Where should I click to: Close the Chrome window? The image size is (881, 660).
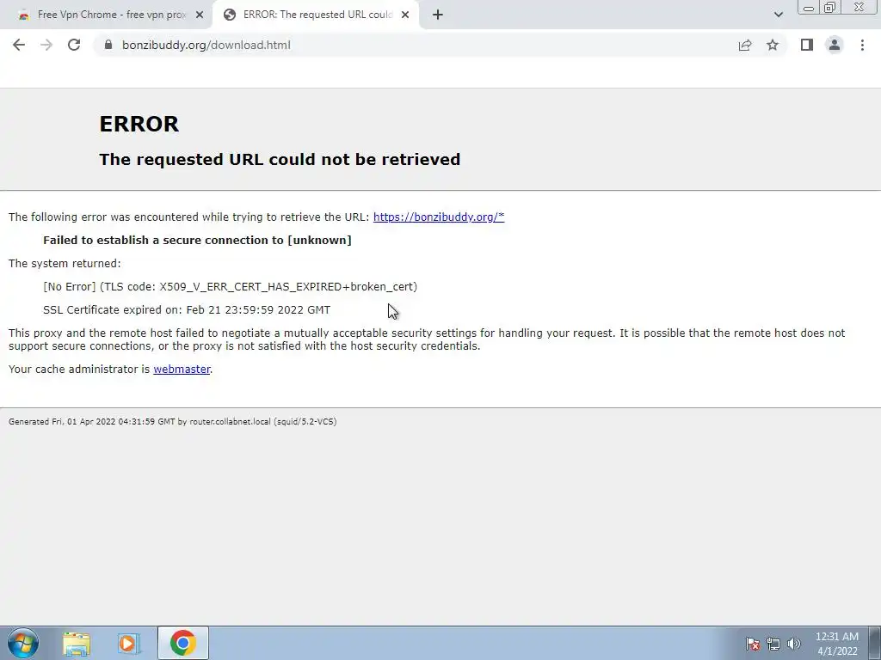click(859, 8)
